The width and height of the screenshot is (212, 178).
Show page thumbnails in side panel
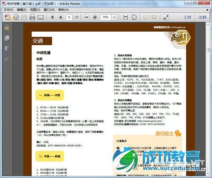pos(7,38)
